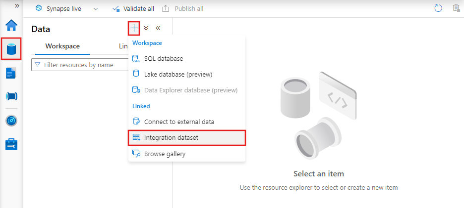The width and height of the screenshot is (464, 208).
Task: Focus the Filter resources by name field
Action: tap(79, 65)
